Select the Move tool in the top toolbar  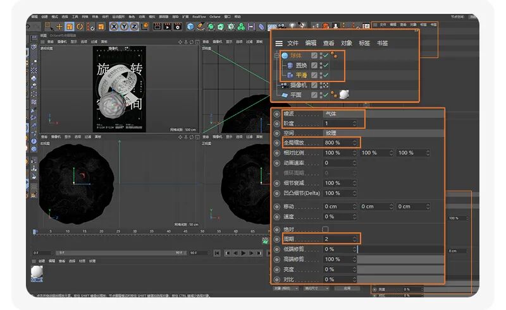(x=59, y=27)
